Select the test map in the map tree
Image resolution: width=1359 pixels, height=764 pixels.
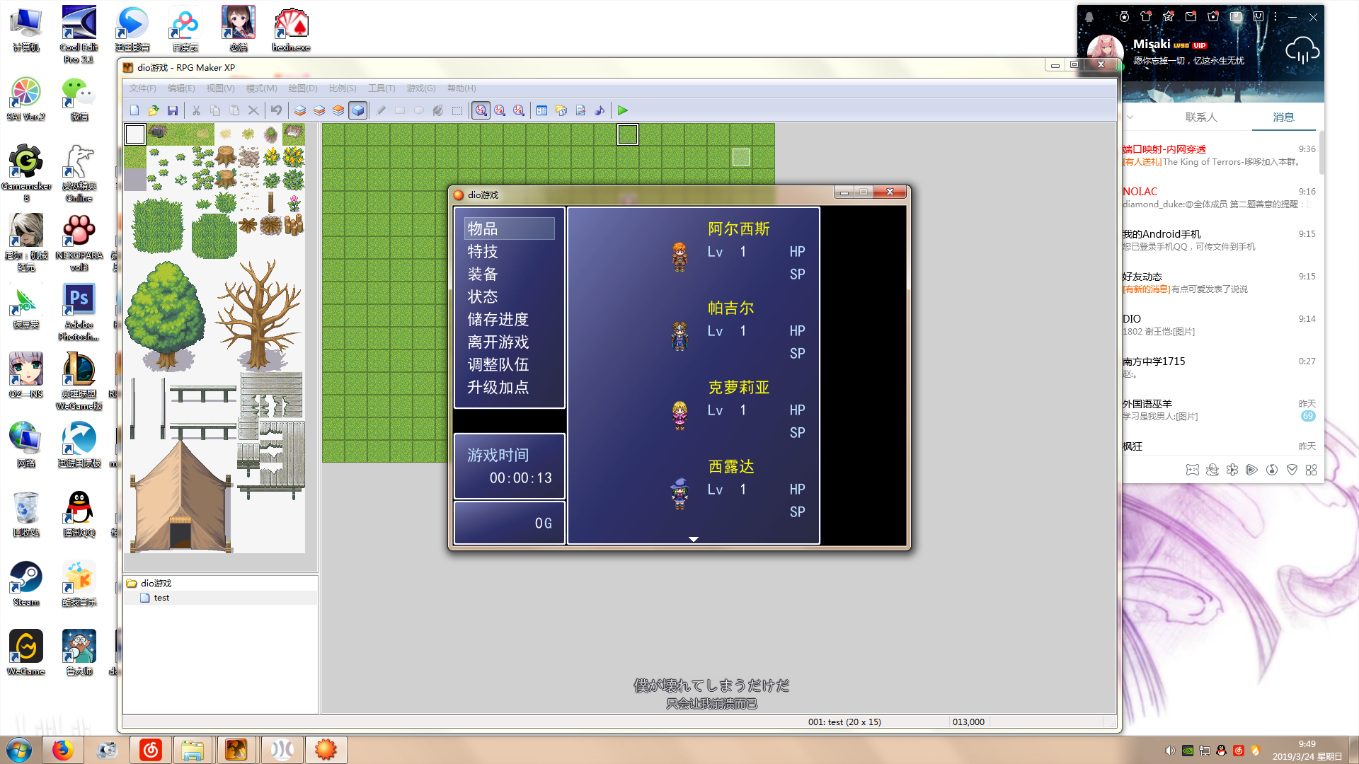[161, 598]
